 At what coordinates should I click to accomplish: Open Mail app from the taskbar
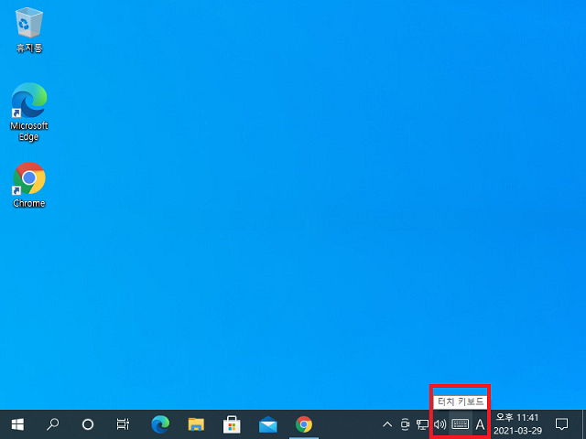[x=268, y=424]
